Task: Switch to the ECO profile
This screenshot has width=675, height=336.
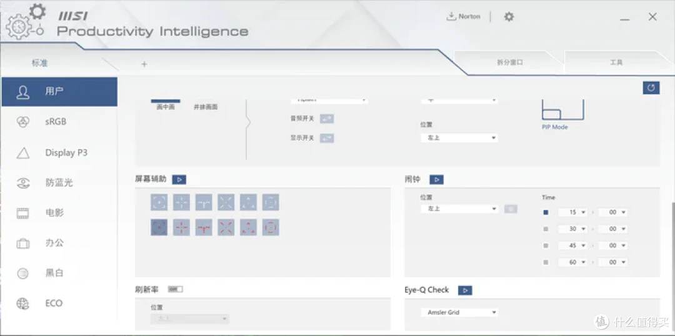Action: point(59,304)
